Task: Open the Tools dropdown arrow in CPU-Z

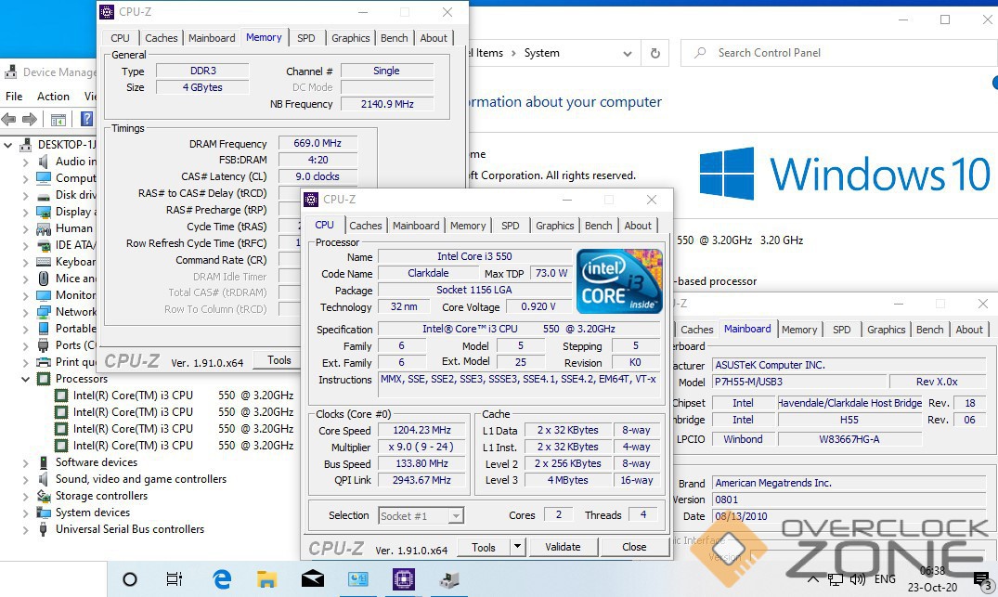Action: pos(517,547)
